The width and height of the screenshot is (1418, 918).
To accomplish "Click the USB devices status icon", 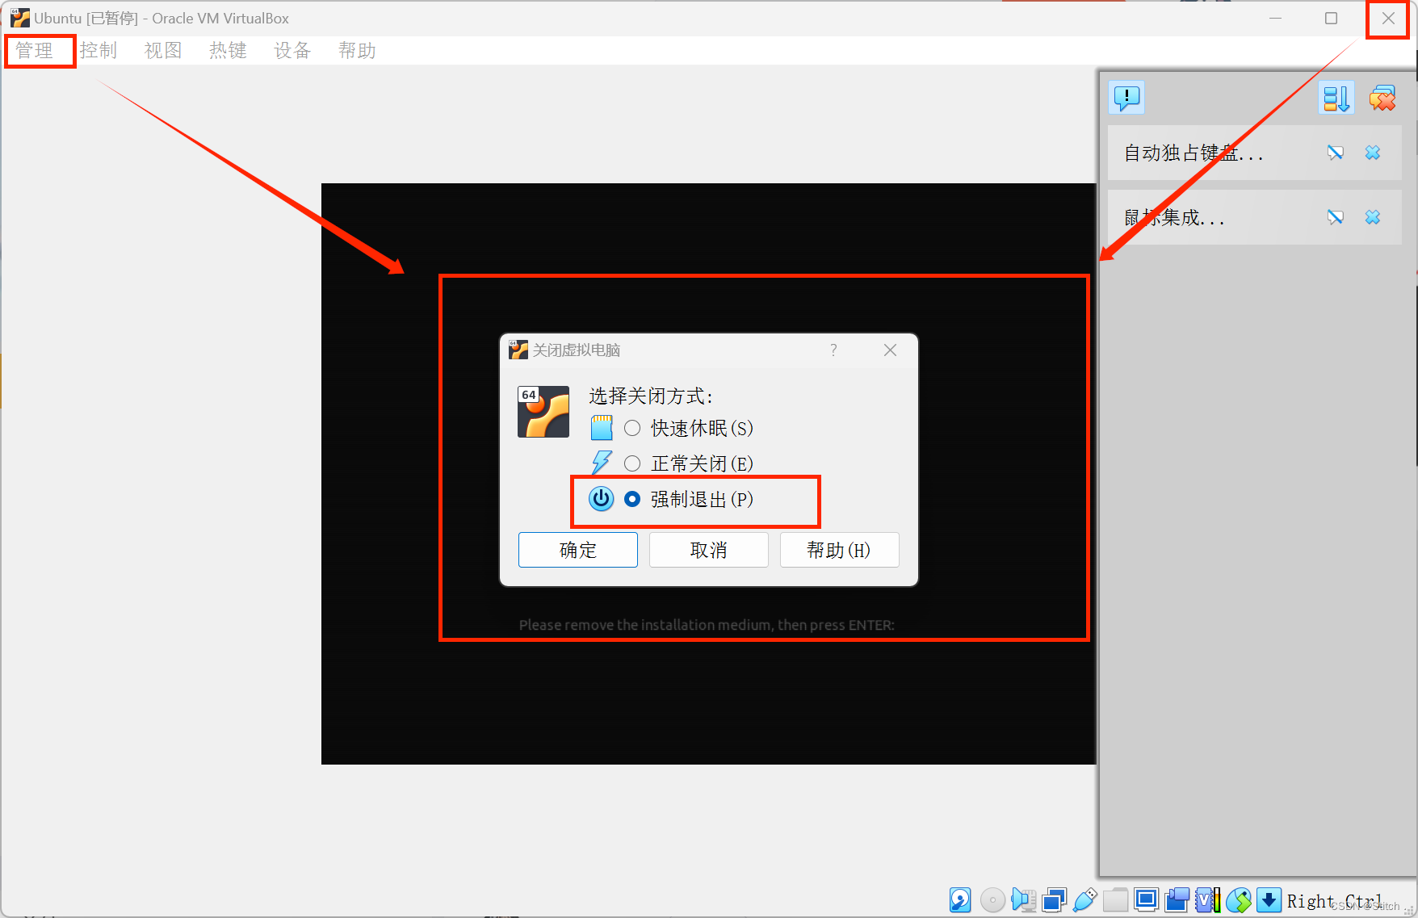I will pos(1084,899).
